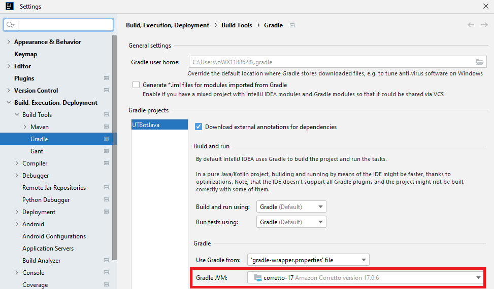Click the project-level icon beside Plugins
The height and width of the screenshot is (289, 494).
pyautogui.click(x=106, y=78)
